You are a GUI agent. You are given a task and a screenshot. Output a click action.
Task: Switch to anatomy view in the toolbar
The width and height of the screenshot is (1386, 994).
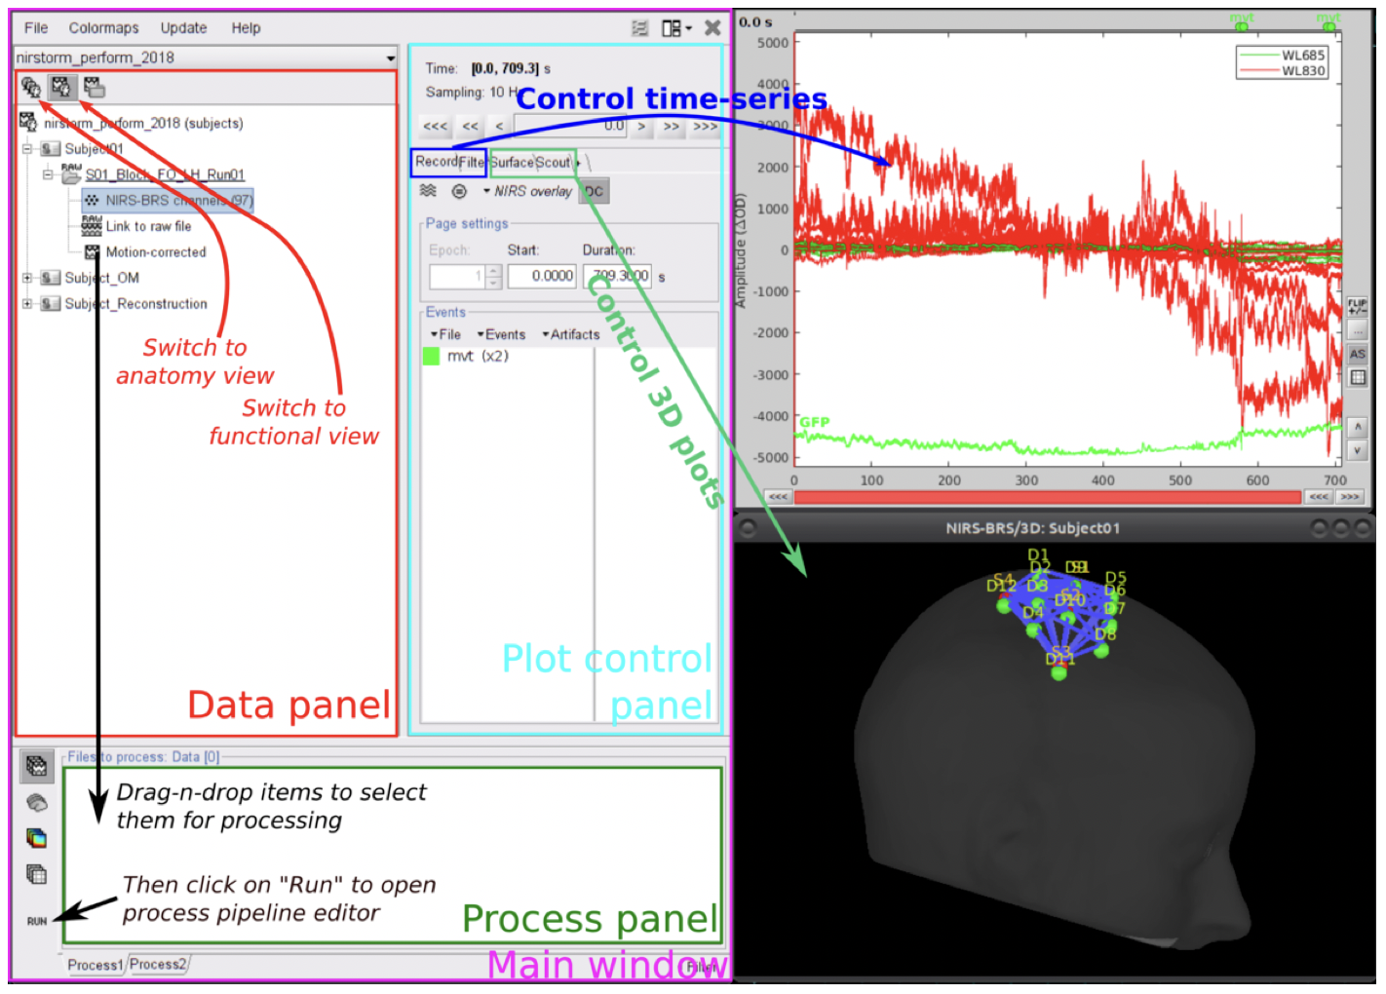(x=29, y=87)
